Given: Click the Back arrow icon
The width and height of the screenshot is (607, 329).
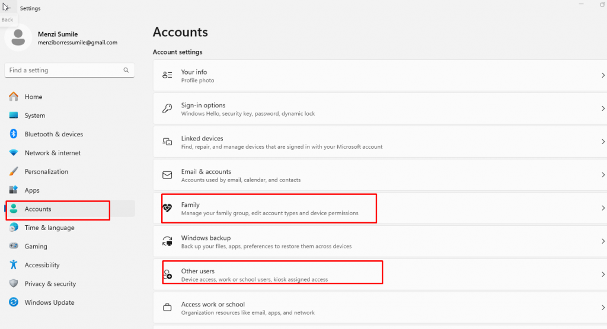Looking at the screenshot, I should (x=6, y=7).
